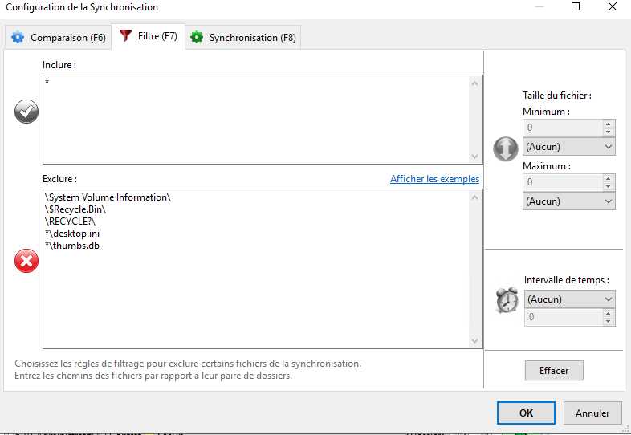Click Inclure box scroll up arrow

pos(475,83)
